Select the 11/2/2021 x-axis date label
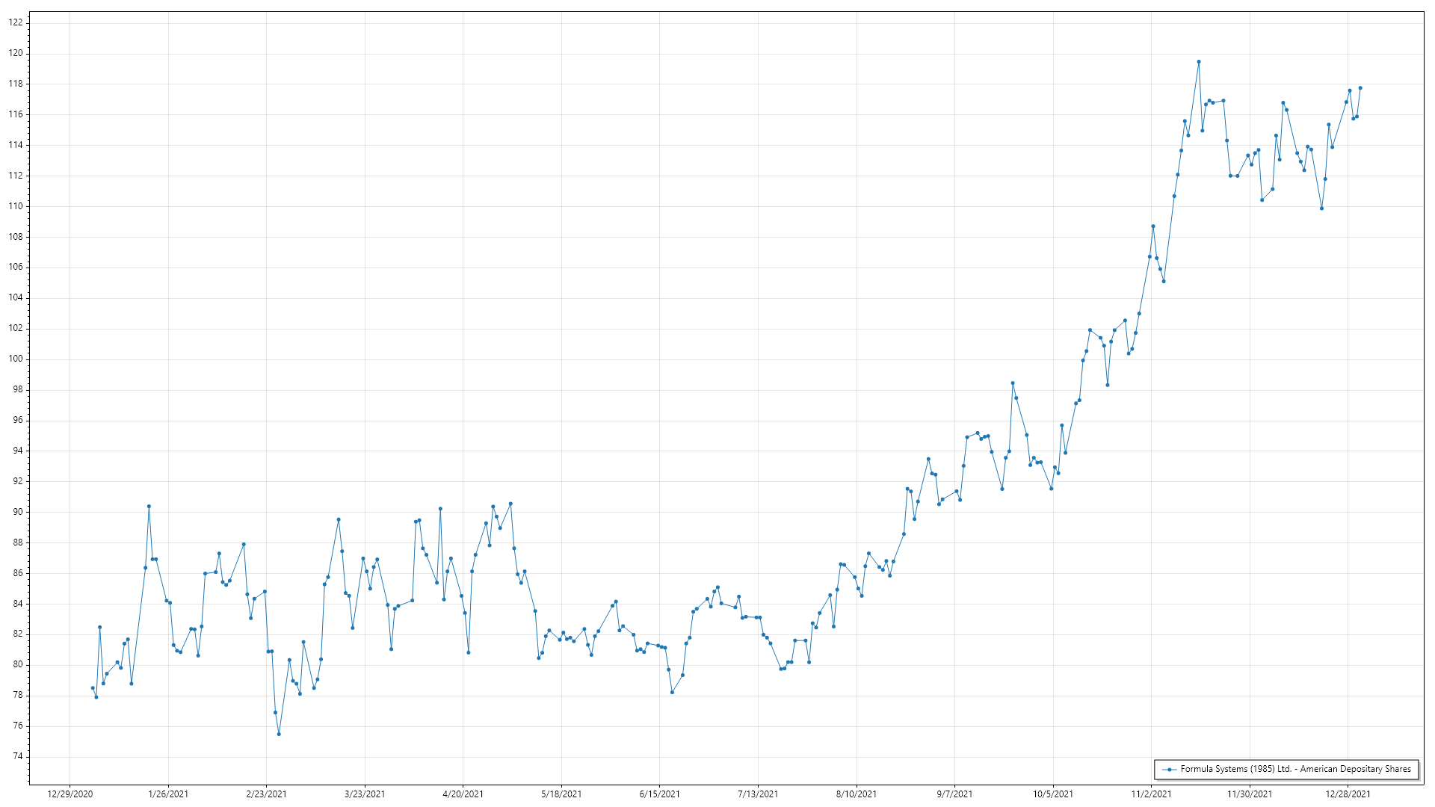 point(1151,794)
